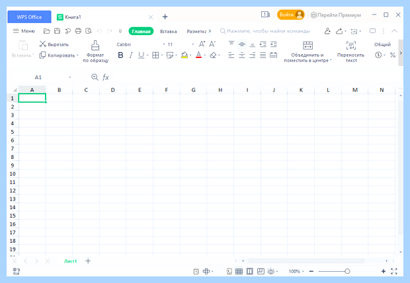Click the command search field
410x283 pixels.
click(x=265, y=31)
